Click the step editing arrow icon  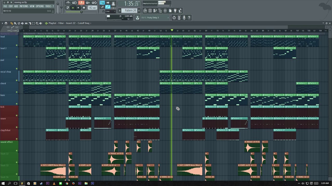[x=108, y=3]
